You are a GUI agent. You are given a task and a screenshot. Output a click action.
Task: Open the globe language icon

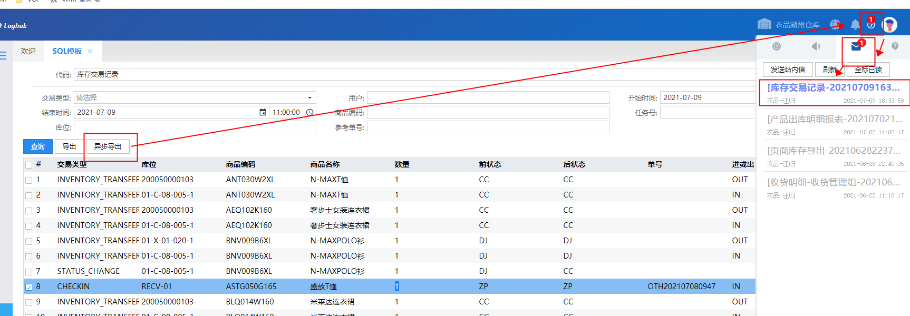click(835, 25)
